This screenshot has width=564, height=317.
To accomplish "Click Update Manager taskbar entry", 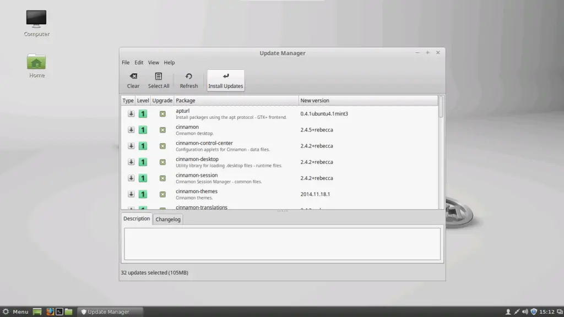I will point(110,312).
